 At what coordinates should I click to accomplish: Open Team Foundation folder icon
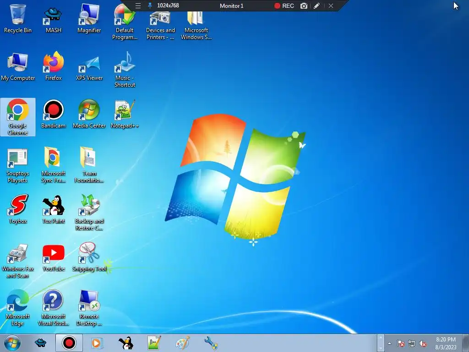pyautogui.click(x=89, y=165)
